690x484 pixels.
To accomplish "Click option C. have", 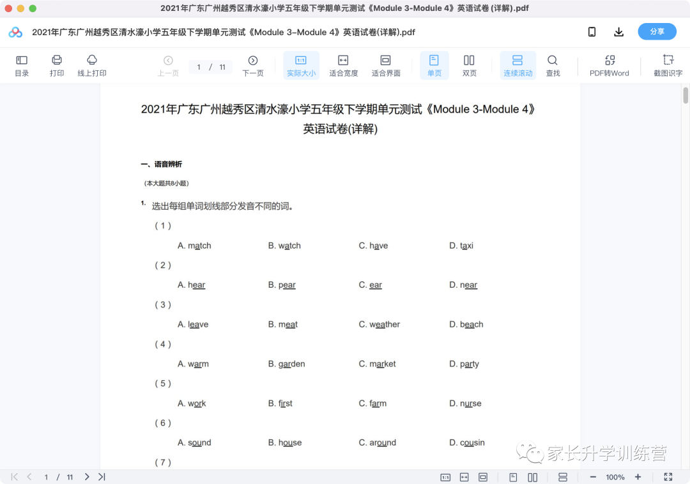I will (373, 246).
